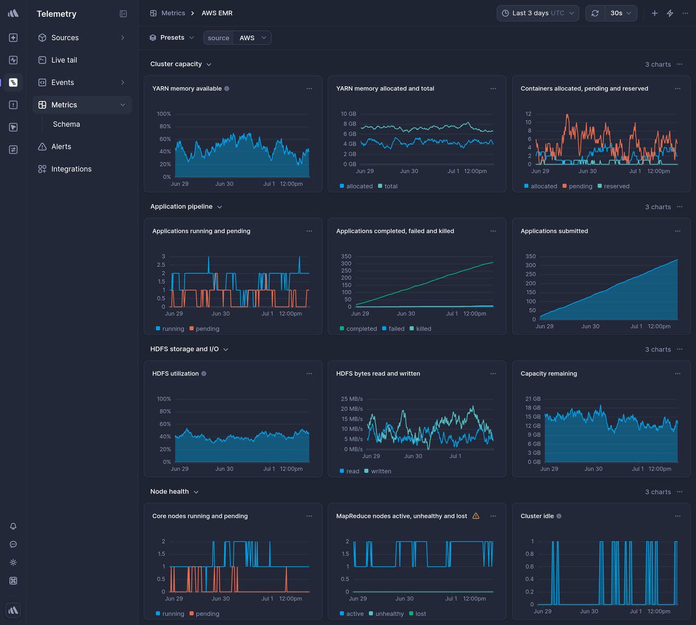Open the Containers allocated chart title
Image resolution: width=696 pixels, height=625 pixels.
coord(584,89)
